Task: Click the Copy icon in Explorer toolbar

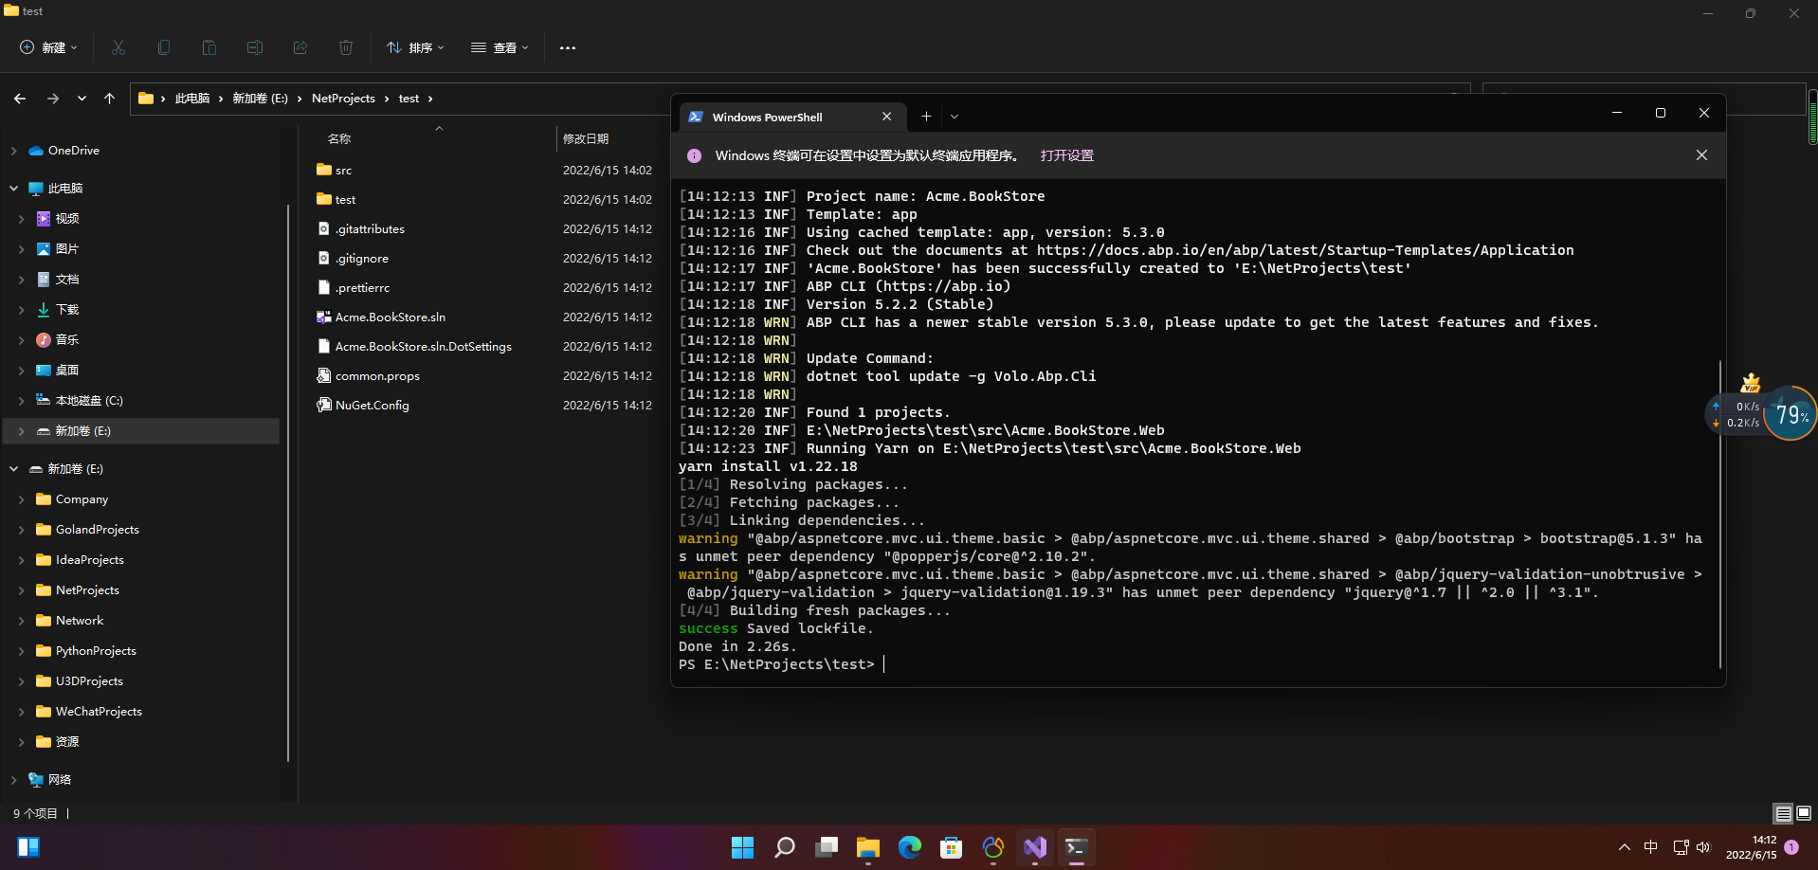Action: point(164,47)
